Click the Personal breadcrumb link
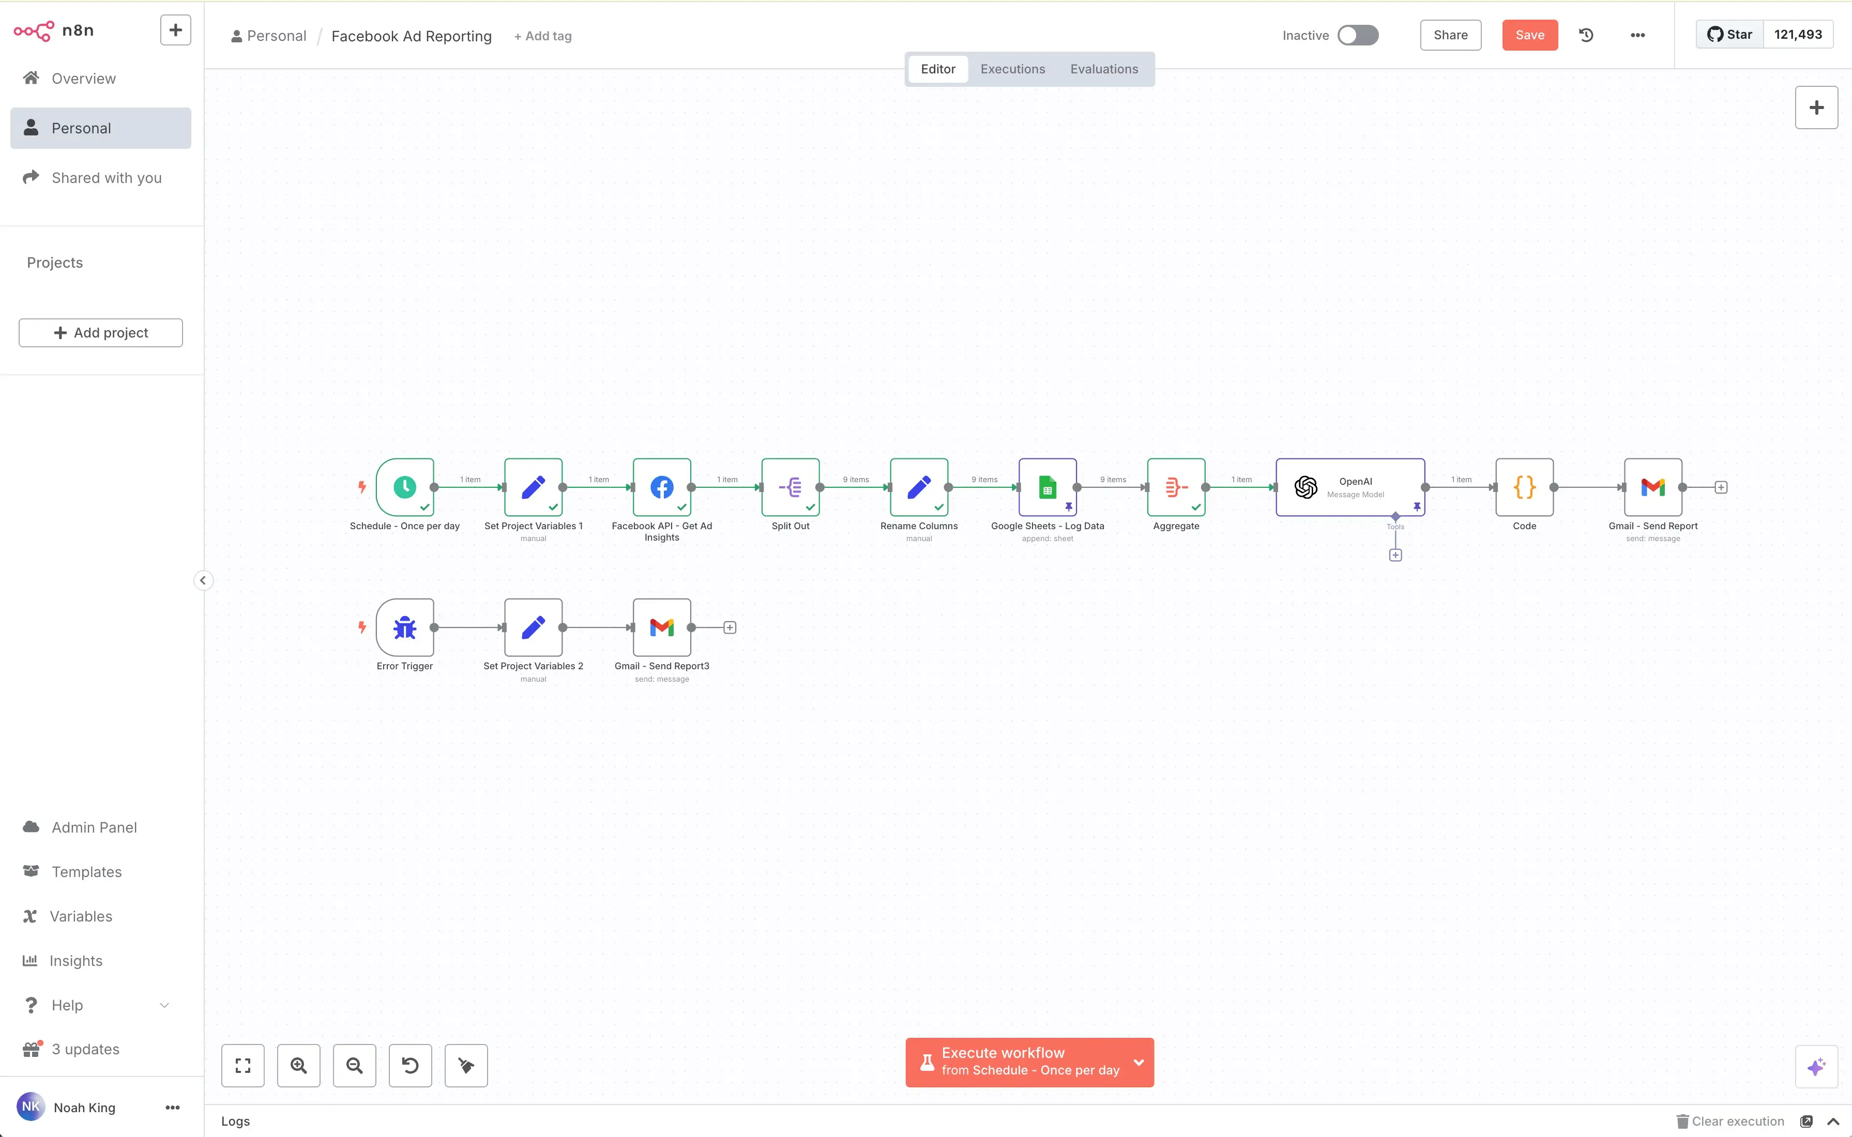Image resolution: width=1852 pixels, height=1137 pixels. pos(268,36)
